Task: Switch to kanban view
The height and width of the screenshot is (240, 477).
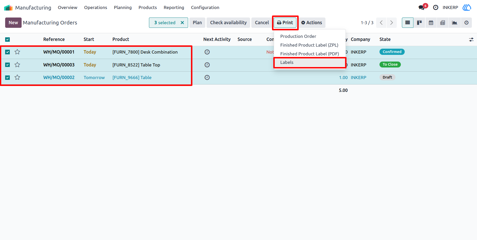Action: (419, 23)
